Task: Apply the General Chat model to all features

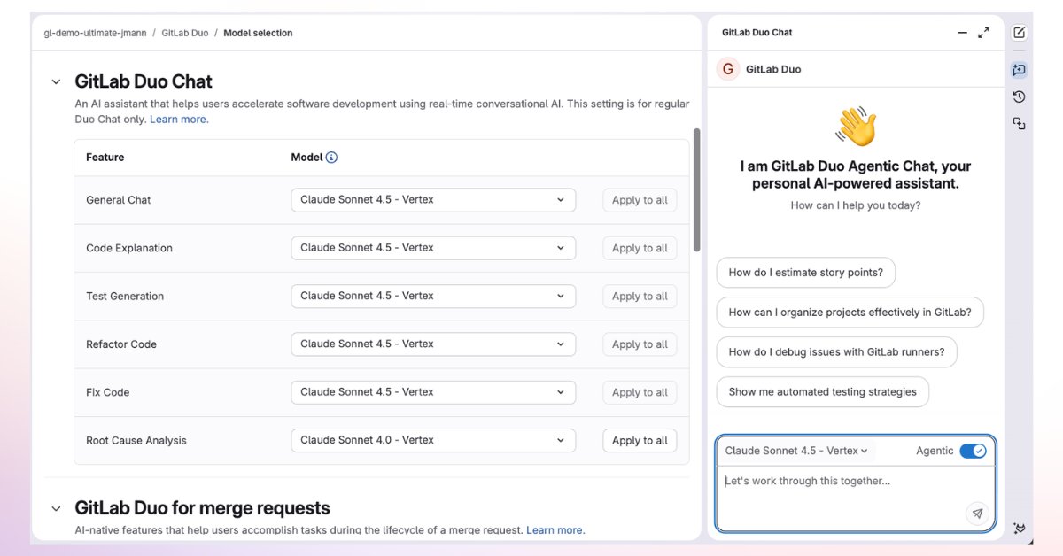Action: point(639,199)
